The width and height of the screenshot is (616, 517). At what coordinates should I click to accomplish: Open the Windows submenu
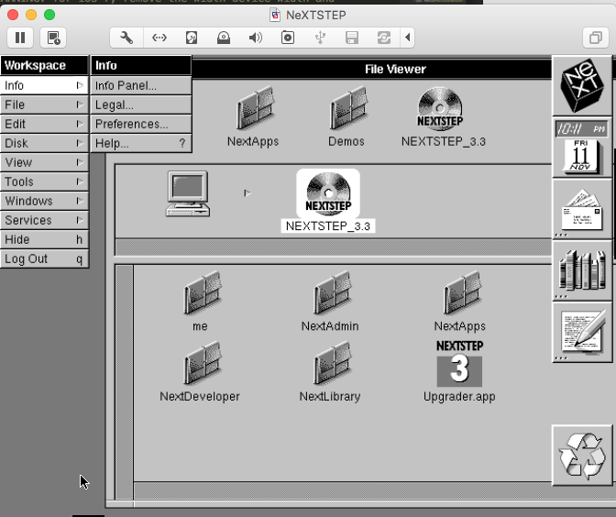pyautogui.click(x=44, y=201)
